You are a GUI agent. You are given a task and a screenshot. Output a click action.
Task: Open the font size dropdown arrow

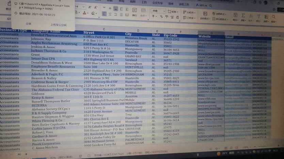coord(83,7)
